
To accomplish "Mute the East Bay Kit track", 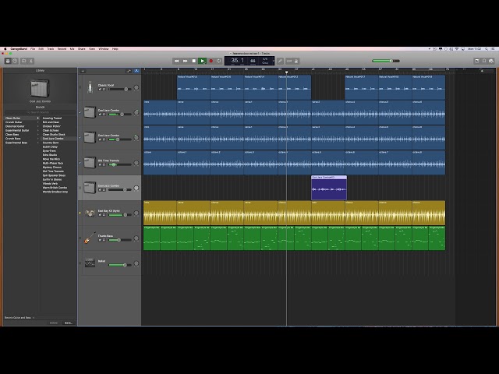I will click(x=100, y=215).
